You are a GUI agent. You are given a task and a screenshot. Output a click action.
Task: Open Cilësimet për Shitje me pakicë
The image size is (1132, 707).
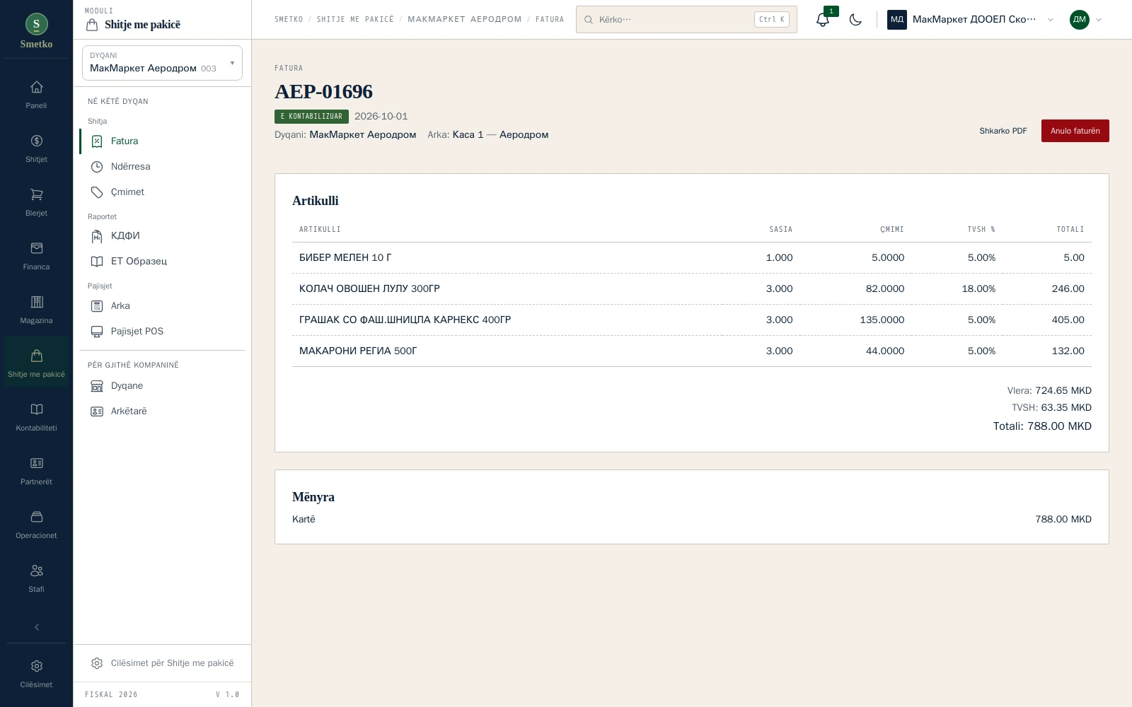click(x=162, y=663)
